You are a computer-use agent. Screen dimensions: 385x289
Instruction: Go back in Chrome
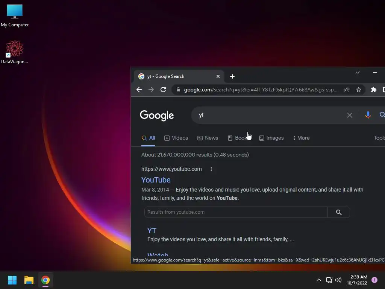click(139, 90)
